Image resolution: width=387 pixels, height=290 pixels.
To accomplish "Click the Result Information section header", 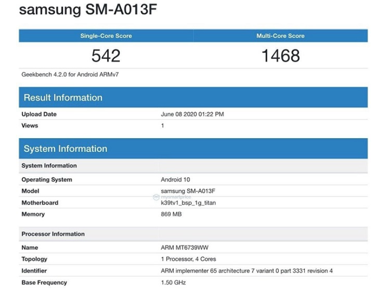I will click(193, 98).
